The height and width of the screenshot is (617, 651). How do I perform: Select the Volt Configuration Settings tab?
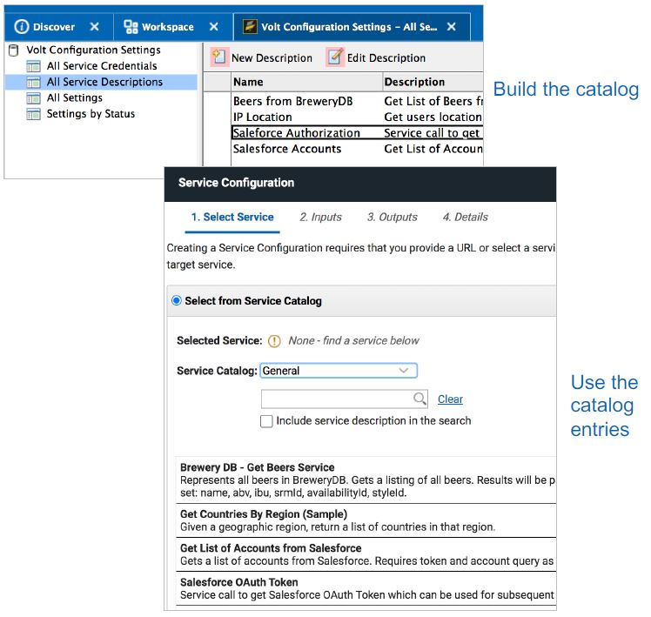[x=349, y=27]
